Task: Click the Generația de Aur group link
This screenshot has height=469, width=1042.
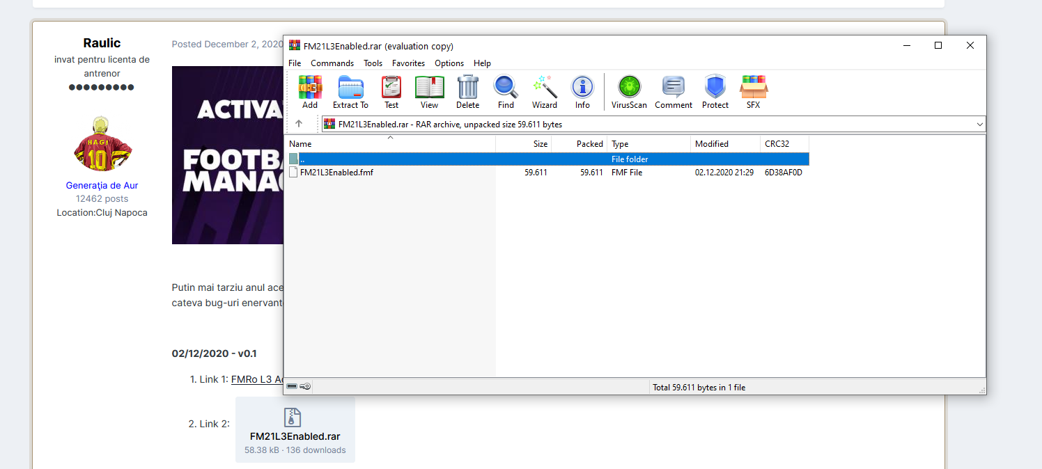Action: [102, 186]
